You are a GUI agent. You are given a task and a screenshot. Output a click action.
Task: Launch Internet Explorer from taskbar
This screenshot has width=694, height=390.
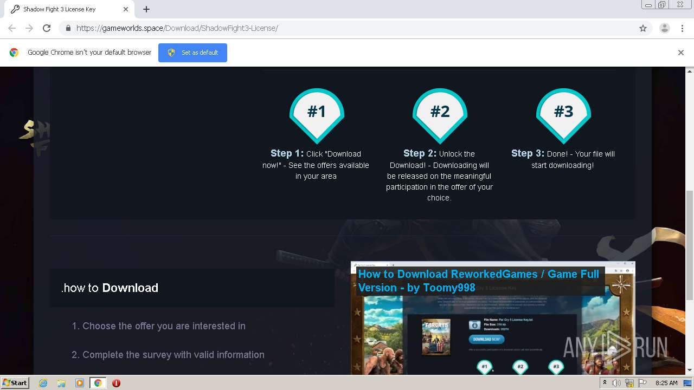click(43, 383)
